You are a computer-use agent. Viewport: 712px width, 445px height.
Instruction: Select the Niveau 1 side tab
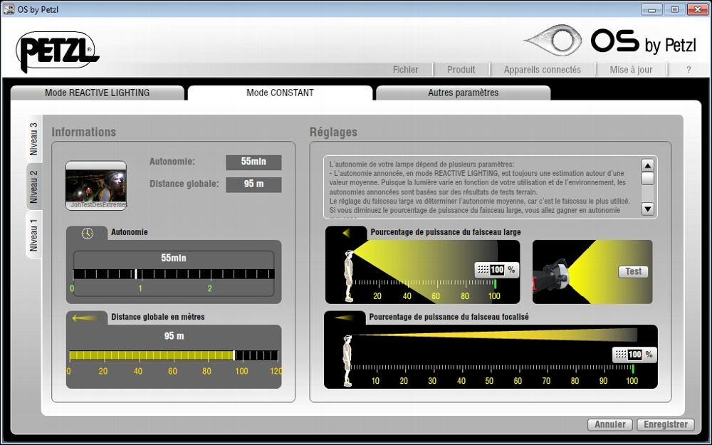[x=34, y=235]
